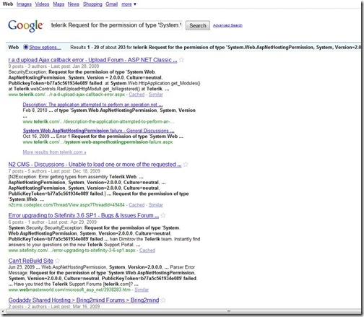The image size is (364, 317).
Task: Switch to Maps search
Action: (x=58, y=4)
